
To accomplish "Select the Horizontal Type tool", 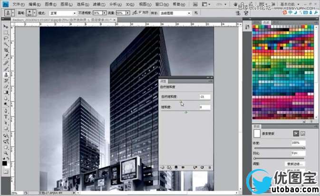I will (x=6, y=117).
